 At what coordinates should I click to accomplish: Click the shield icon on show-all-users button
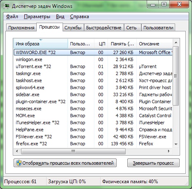[x=19, y=163]
